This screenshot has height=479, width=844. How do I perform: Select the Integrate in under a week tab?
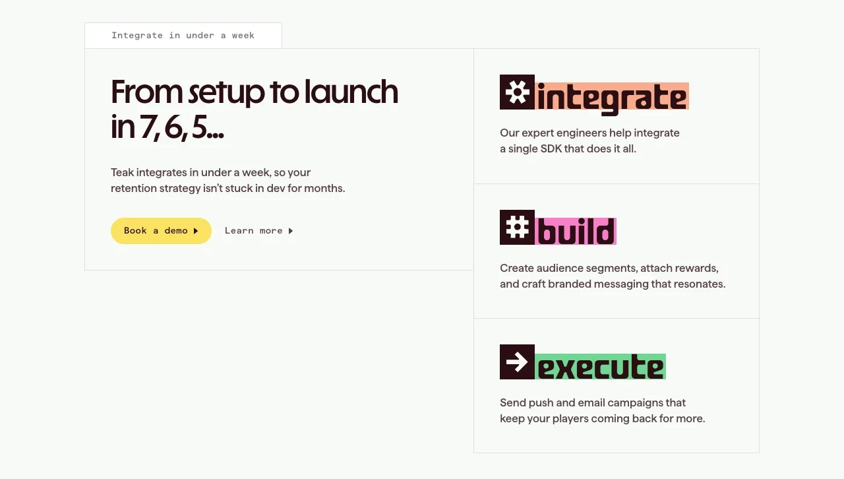pyautogui.click(x=183, y=36)
